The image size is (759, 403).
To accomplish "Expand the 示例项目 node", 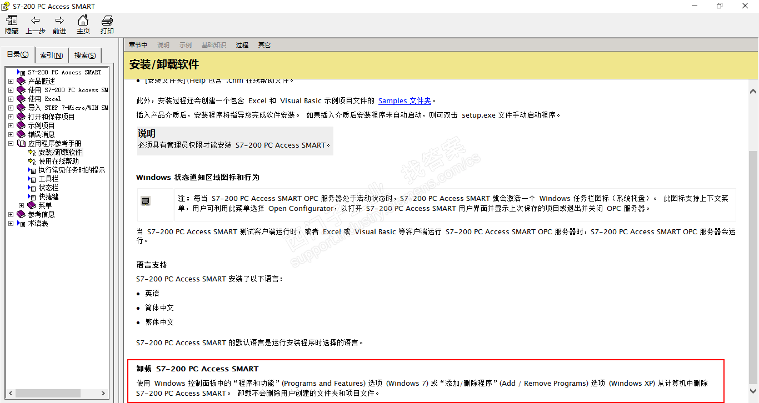I will (x=11, y=125).
